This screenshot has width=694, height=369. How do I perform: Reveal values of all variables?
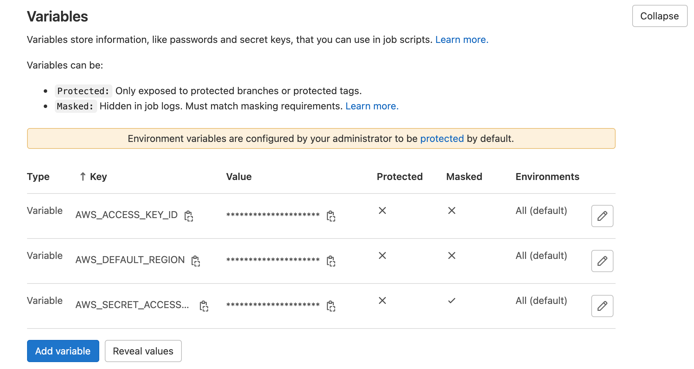[x=143, y=351]
